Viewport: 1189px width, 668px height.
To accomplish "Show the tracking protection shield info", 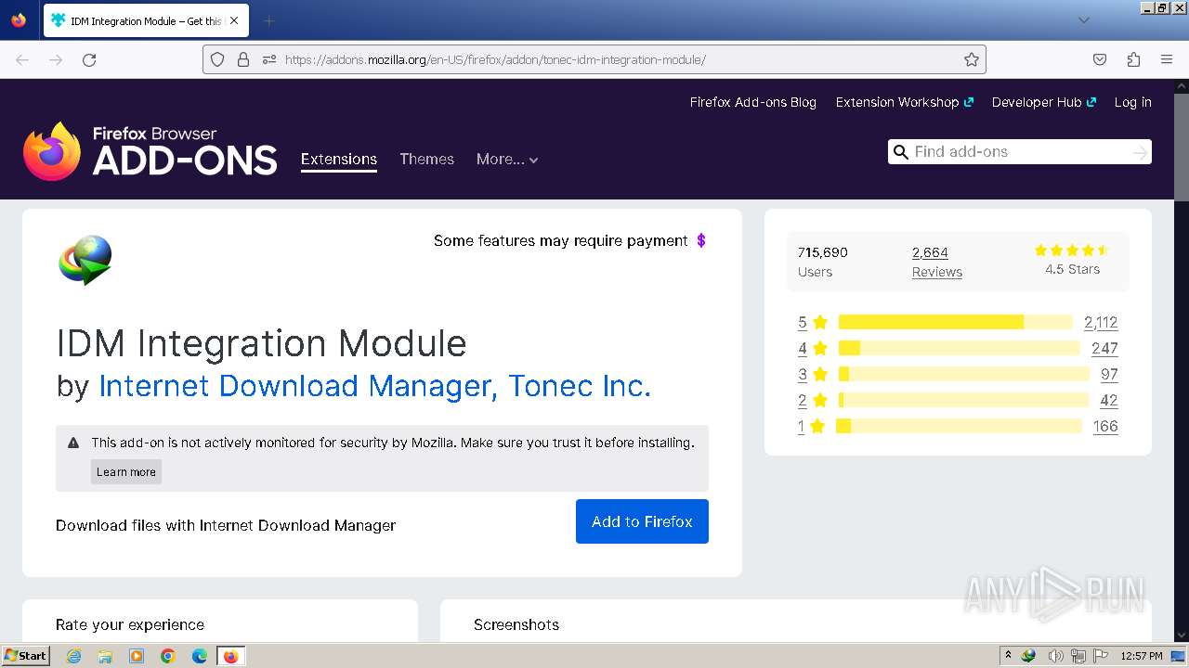I will (217, 59).
